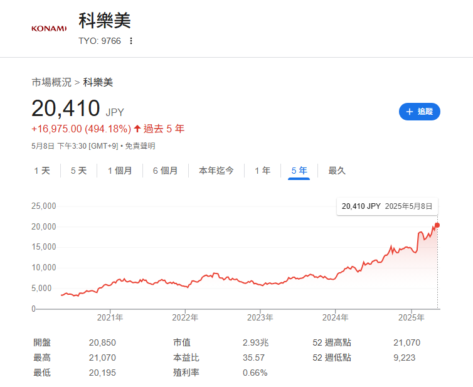Click the 2022年 axis label
This screenshot has height=387, width=473.
185,317
